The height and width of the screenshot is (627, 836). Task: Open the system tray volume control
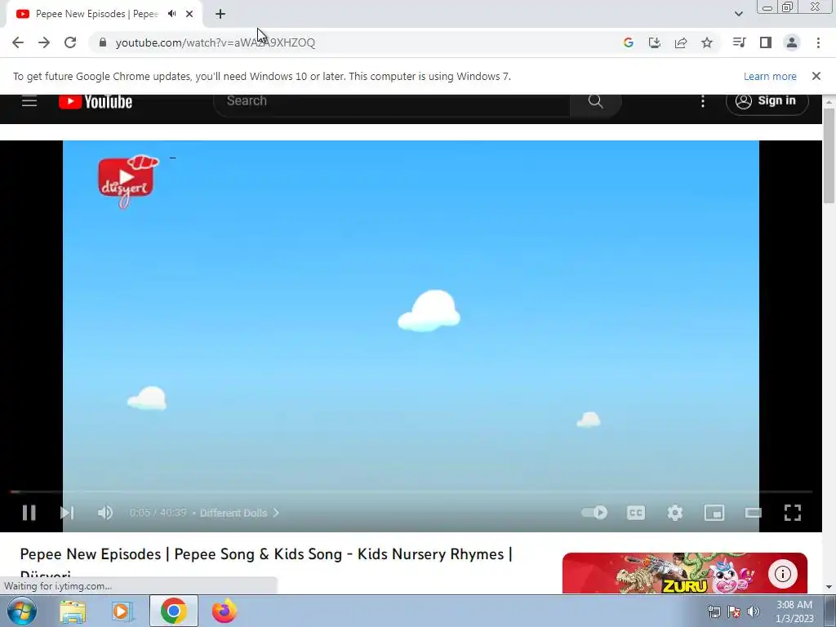click(754, 611)
